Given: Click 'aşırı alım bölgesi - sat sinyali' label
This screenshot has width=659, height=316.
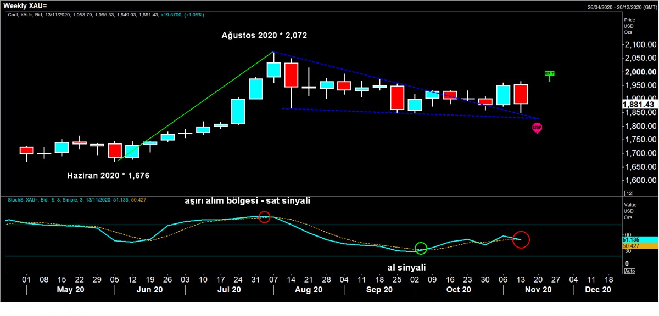Looking at the screenshot, I should [248, 201].
